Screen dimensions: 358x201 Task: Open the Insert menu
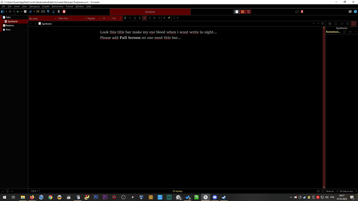[17, 6]
